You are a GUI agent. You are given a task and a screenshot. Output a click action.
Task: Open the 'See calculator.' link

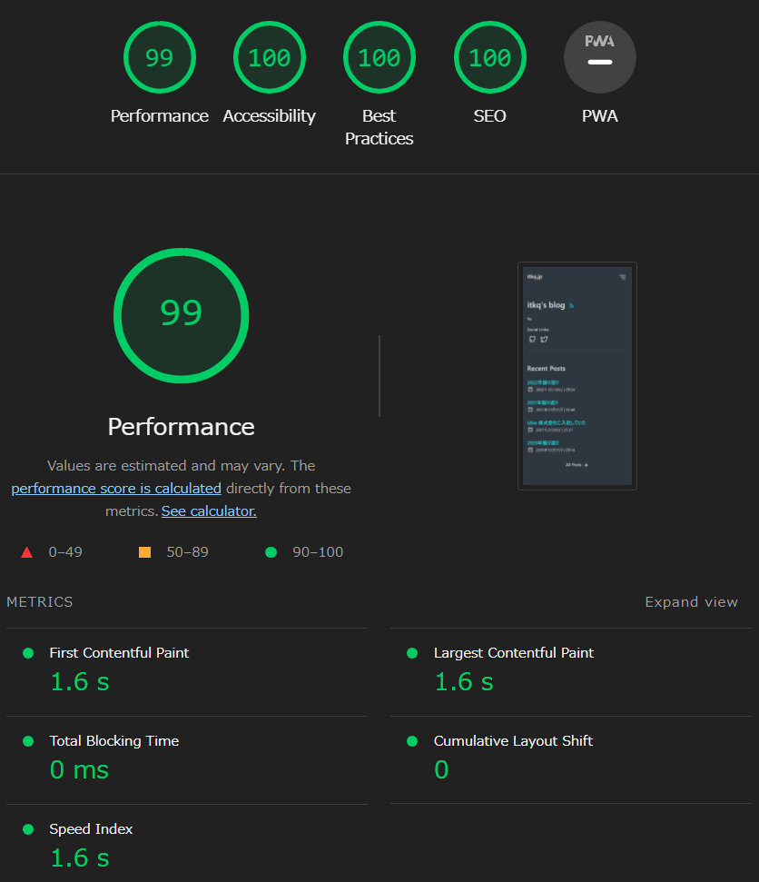pos(209,511)
